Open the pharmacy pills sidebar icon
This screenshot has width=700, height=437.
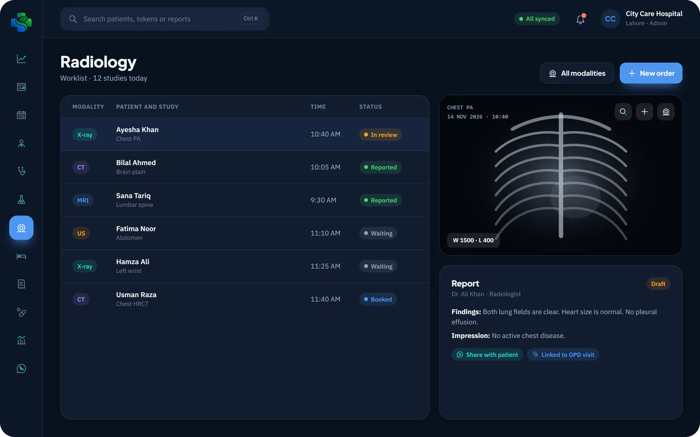[x=21, y=312]
